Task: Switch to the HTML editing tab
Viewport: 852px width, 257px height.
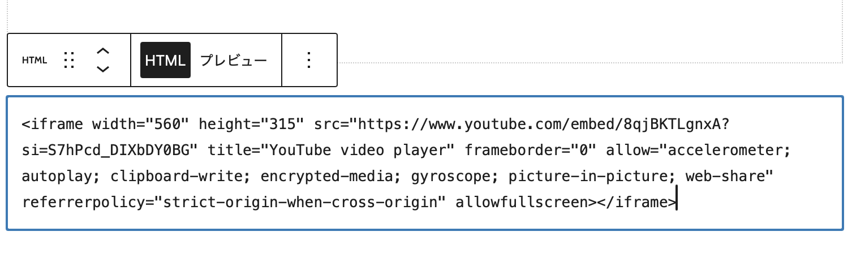Action: (x=165, y=60)
